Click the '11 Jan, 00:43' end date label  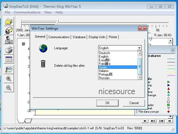point(162,35)
